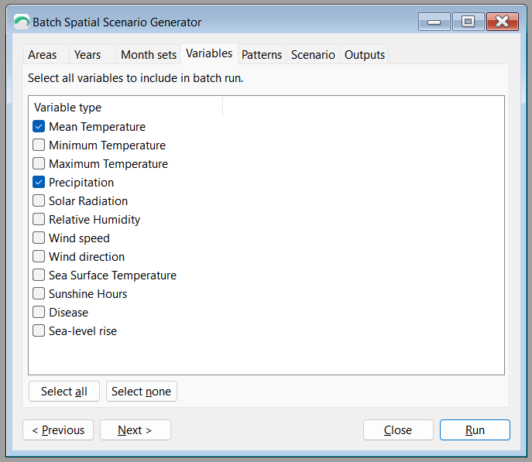Viewport: 532px width, 462px height.
Task: Switch to the Areas tab
Action: pyautogui.click(x=43, y=55)
